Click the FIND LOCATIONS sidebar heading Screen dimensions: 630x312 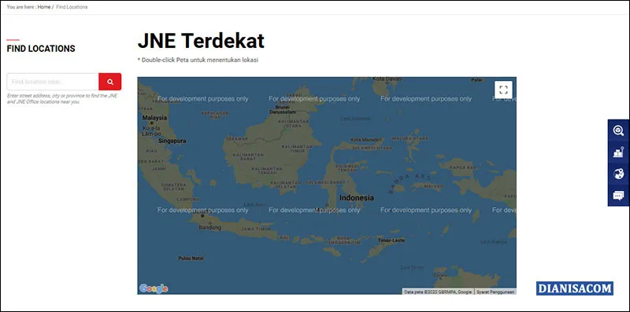(x=41, y=49)
